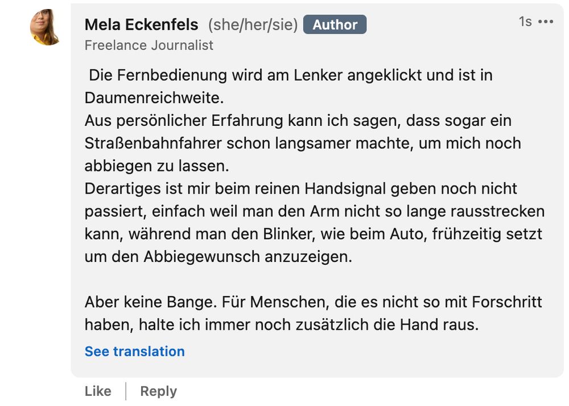The width and height of the screenshot is (569, 406).
Task: Click the 1s timestamp
Action: tap(525, 21)
